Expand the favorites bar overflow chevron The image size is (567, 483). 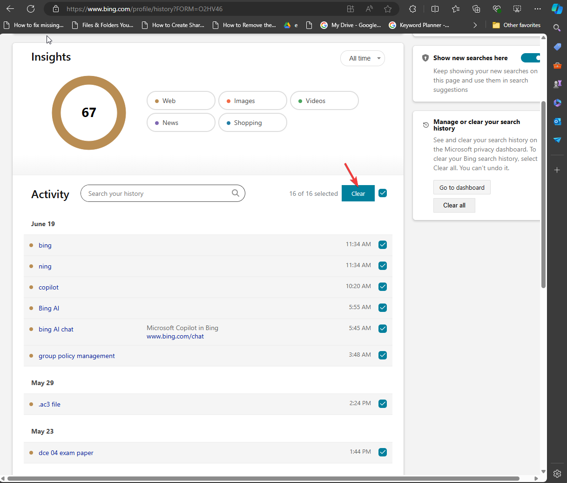coord(475,25)
